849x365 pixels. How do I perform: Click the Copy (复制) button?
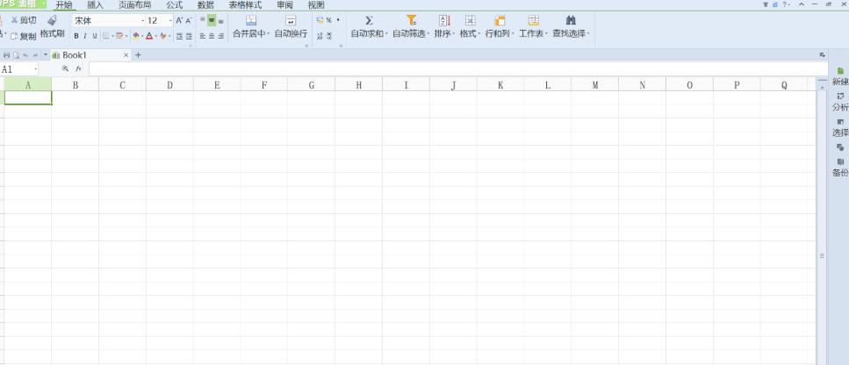pyautogui.click(x=24, y=36)
